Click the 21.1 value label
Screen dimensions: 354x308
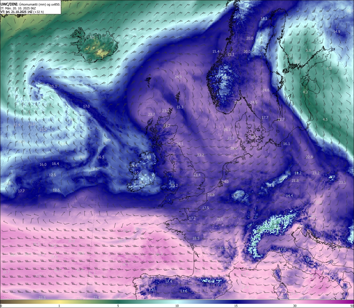point(231,54)
